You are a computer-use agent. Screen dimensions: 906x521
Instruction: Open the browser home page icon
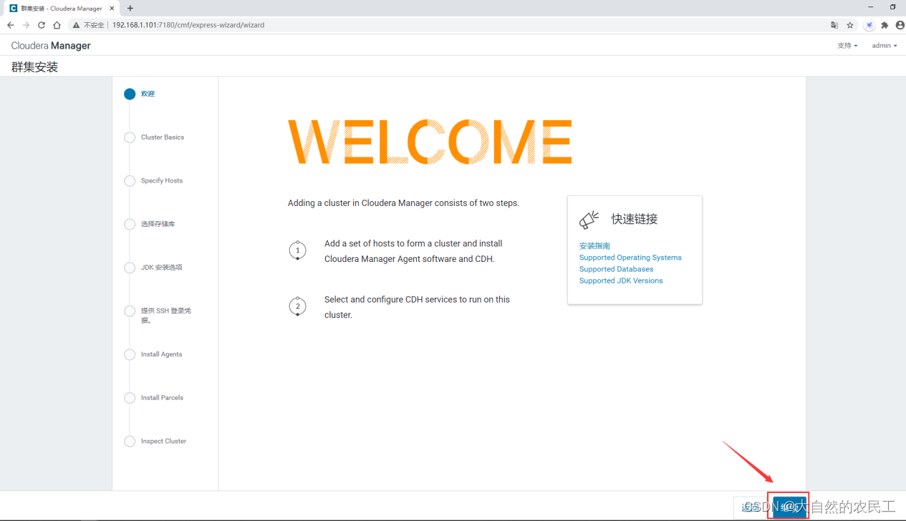click(x=57, y=25)
